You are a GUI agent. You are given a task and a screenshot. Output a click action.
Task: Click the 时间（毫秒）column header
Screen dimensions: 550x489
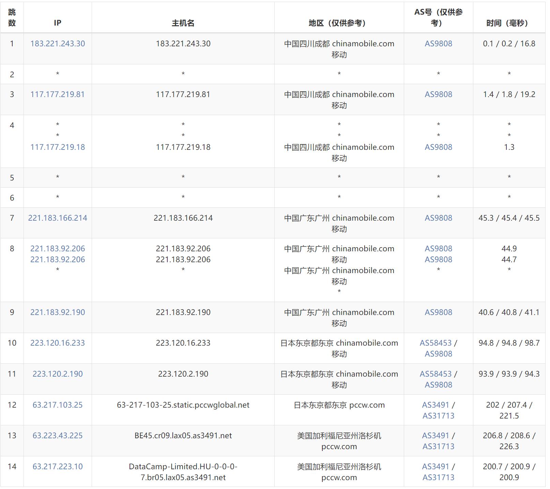point(509,17)
